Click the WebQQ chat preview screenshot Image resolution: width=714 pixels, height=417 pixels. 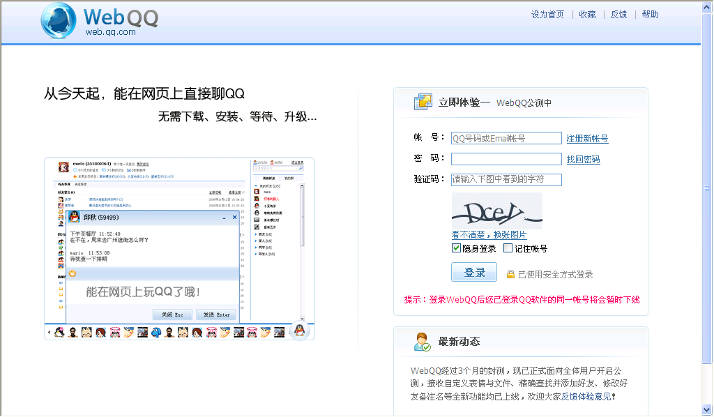click(x=179, y=248)
